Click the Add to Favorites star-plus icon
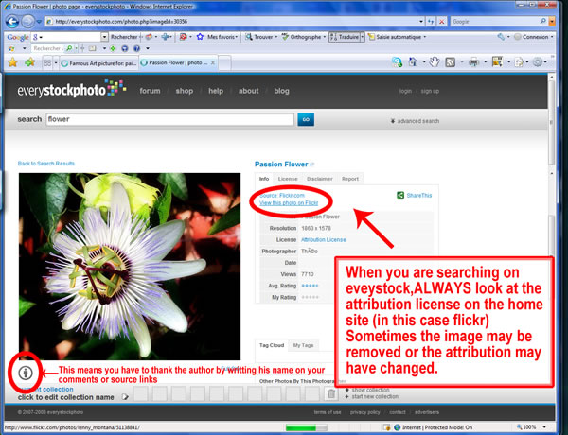The width and height of the screenshot is (568, 435). [29, 62]
